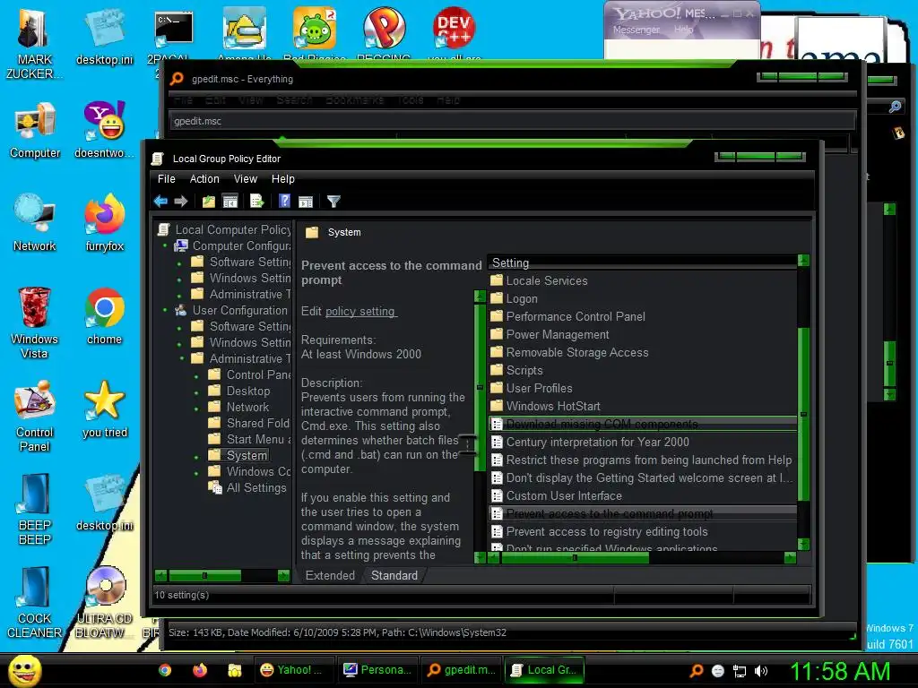
Task: Expand Windows Settings under User Configuration
Action: click(179, 344)
